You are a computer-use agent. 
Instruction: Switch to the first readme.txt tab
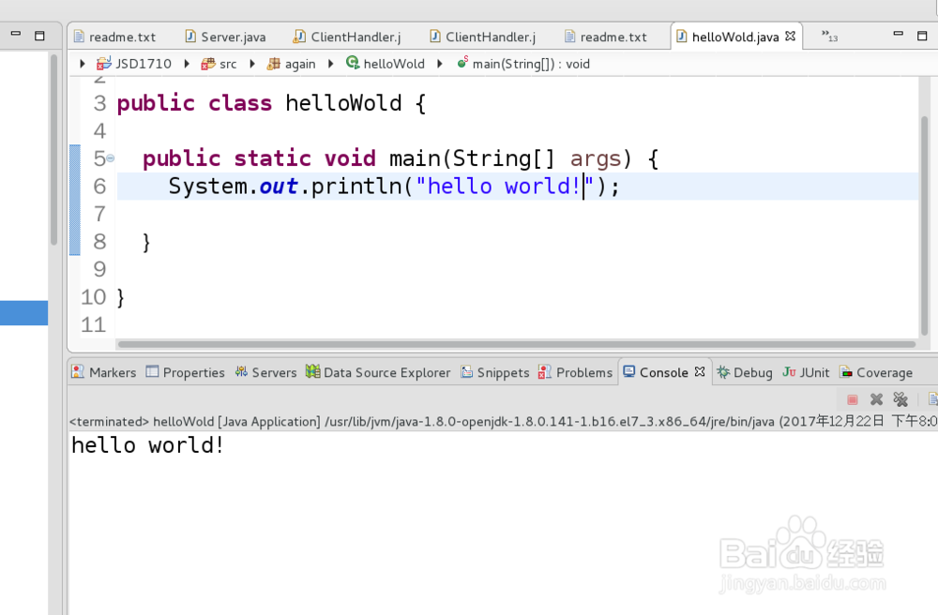coord(114,37)
